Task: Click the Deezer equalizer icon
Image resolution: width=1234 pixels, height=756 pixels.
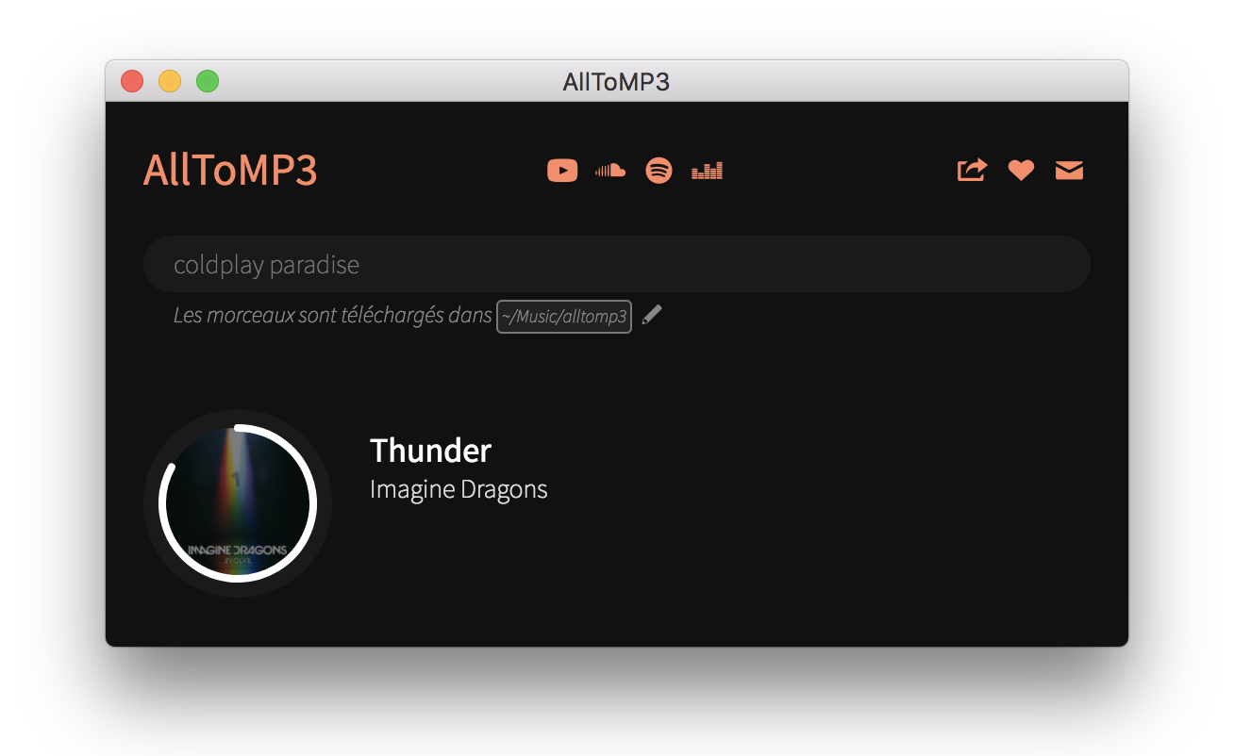Action: [x=707, y=171]
